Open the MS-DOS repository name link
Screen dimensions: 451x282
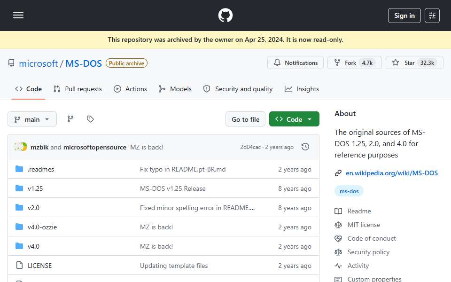tap(84, 63)
